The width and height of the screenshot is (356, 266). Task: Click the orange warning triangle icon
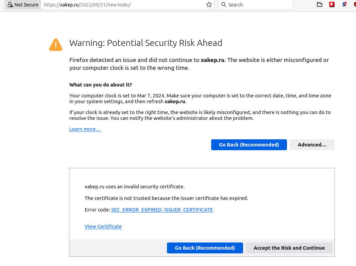(56, 45)
